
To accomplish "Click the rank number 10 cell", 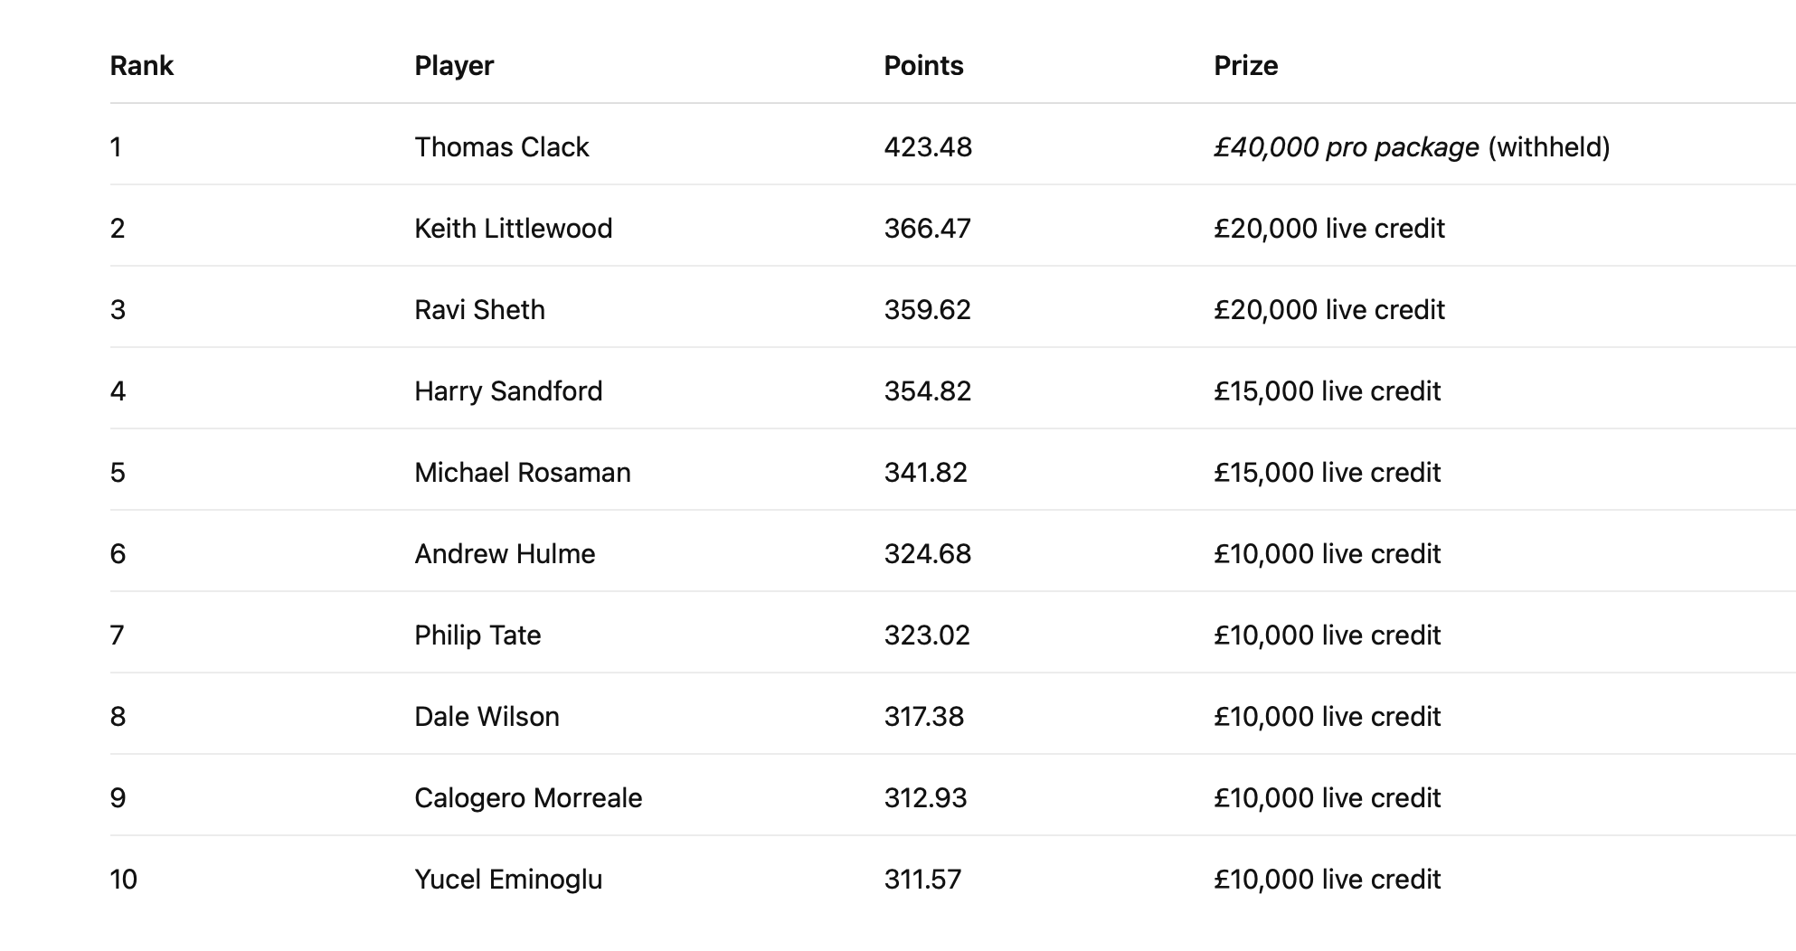I will (123, 880).
